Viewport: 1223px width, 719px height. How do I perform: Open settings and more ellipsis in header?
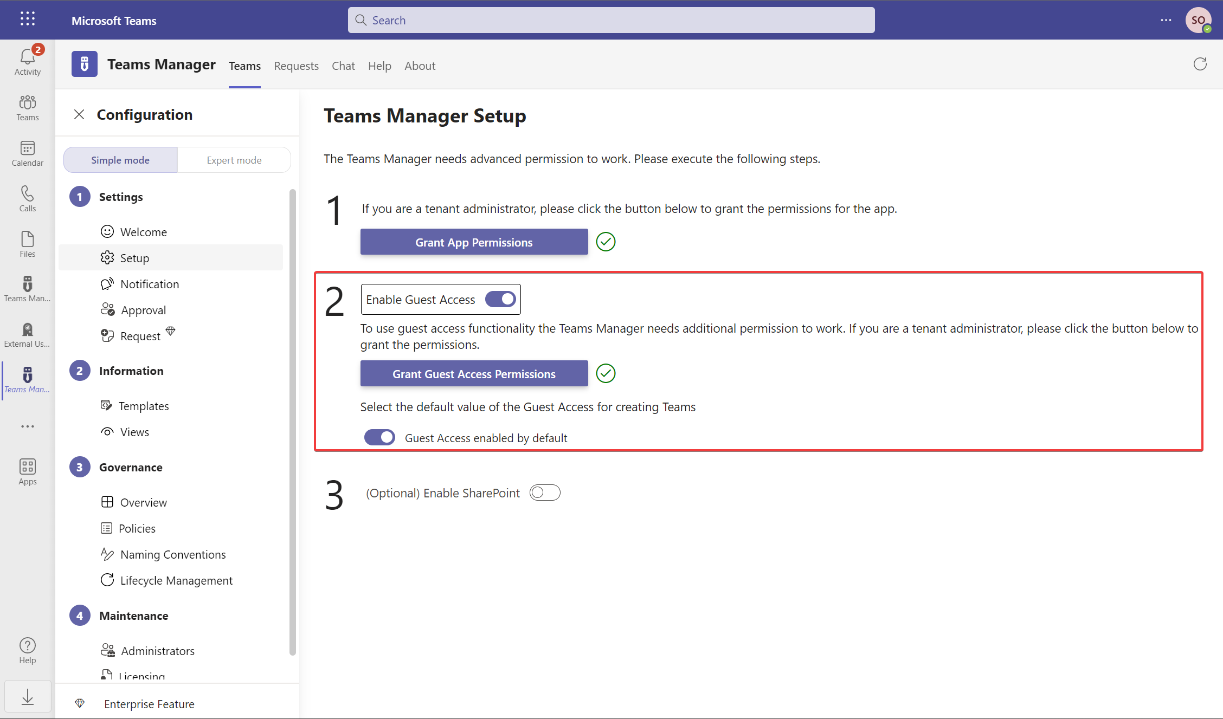[1166, 20]
